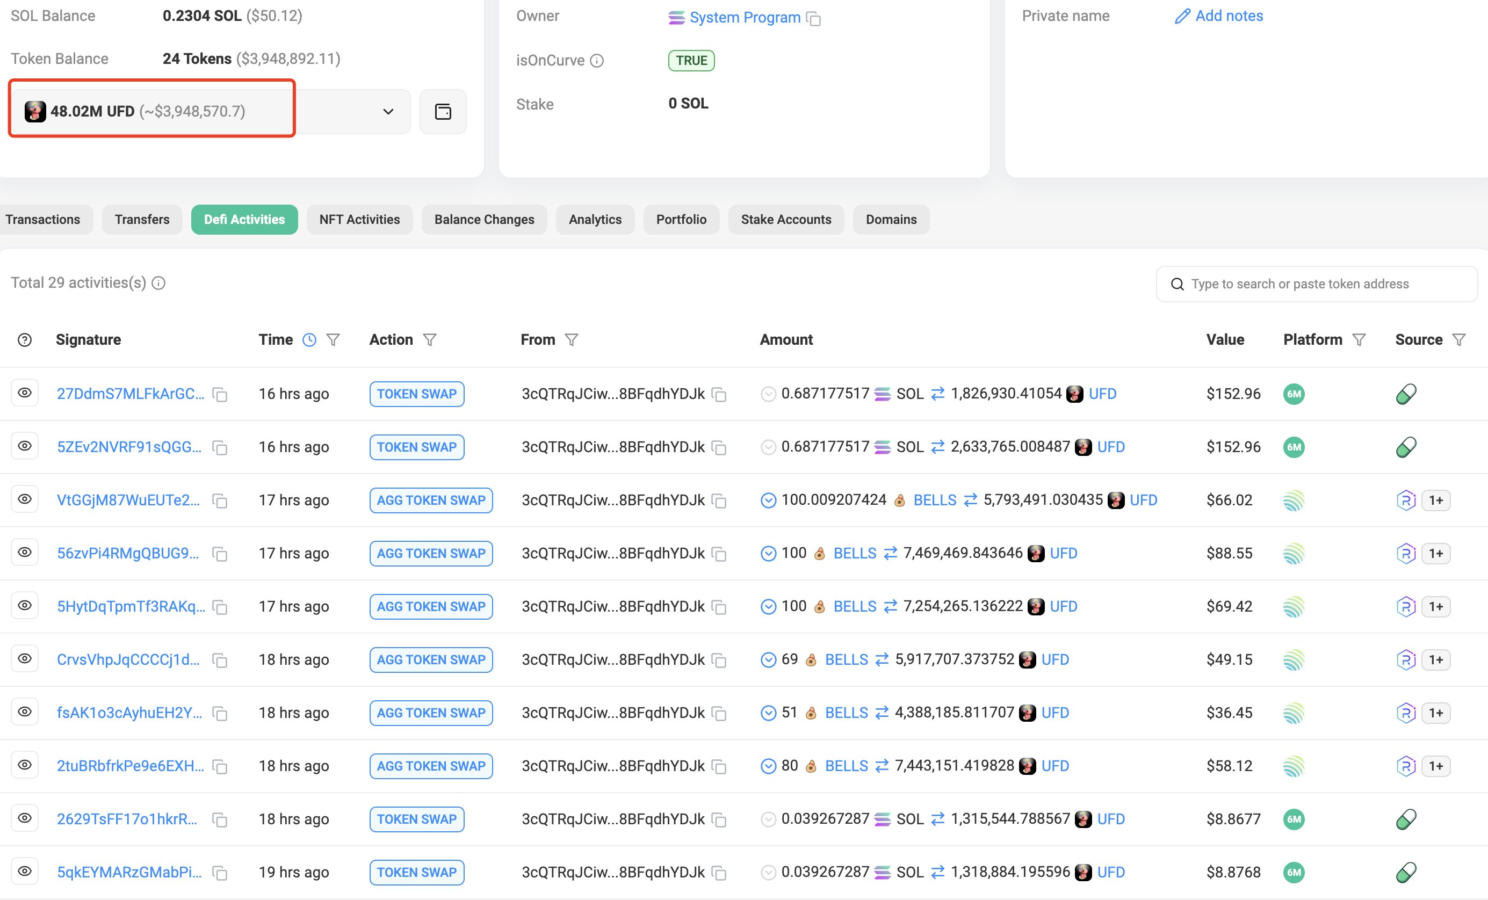Open BELLS token link in $66.02 row
The image size is (1488, 900).
[x=934, y=500]
